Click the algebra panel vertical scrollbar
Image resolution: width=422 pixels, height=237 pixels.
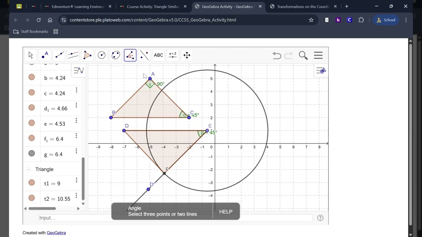[83, 179]
